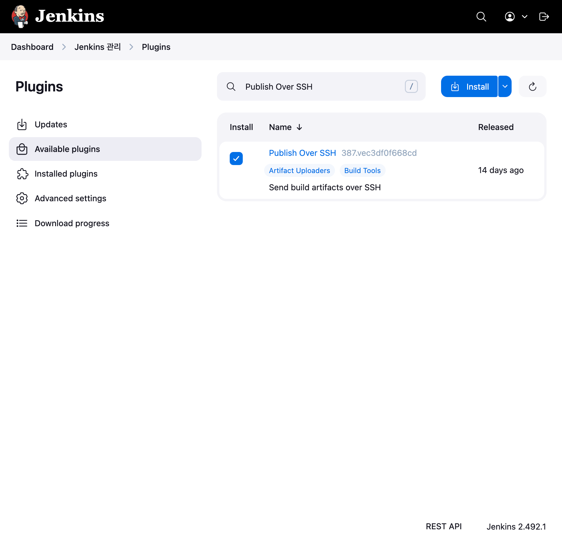Select Available plugins in sidebar
562x545 pixels.
105,149
